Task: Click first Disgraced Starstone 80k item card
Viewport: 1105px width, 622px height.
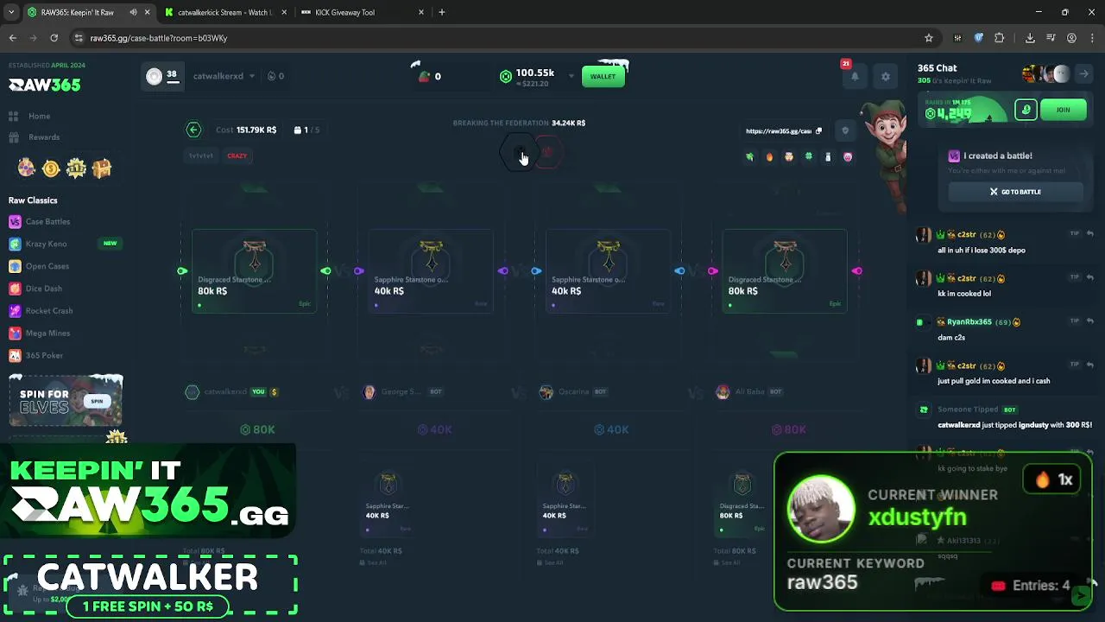Action: point(254,270)
